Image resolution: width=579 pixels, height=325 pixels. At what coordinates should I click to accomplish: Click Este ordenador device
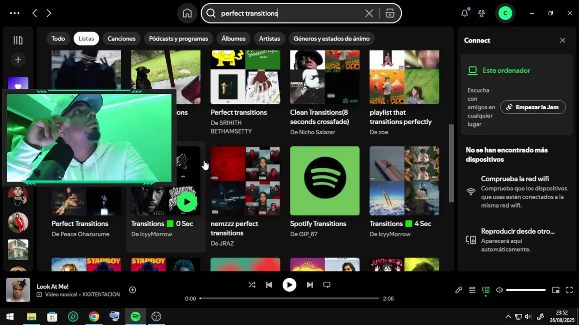click(x=506, y=70)
